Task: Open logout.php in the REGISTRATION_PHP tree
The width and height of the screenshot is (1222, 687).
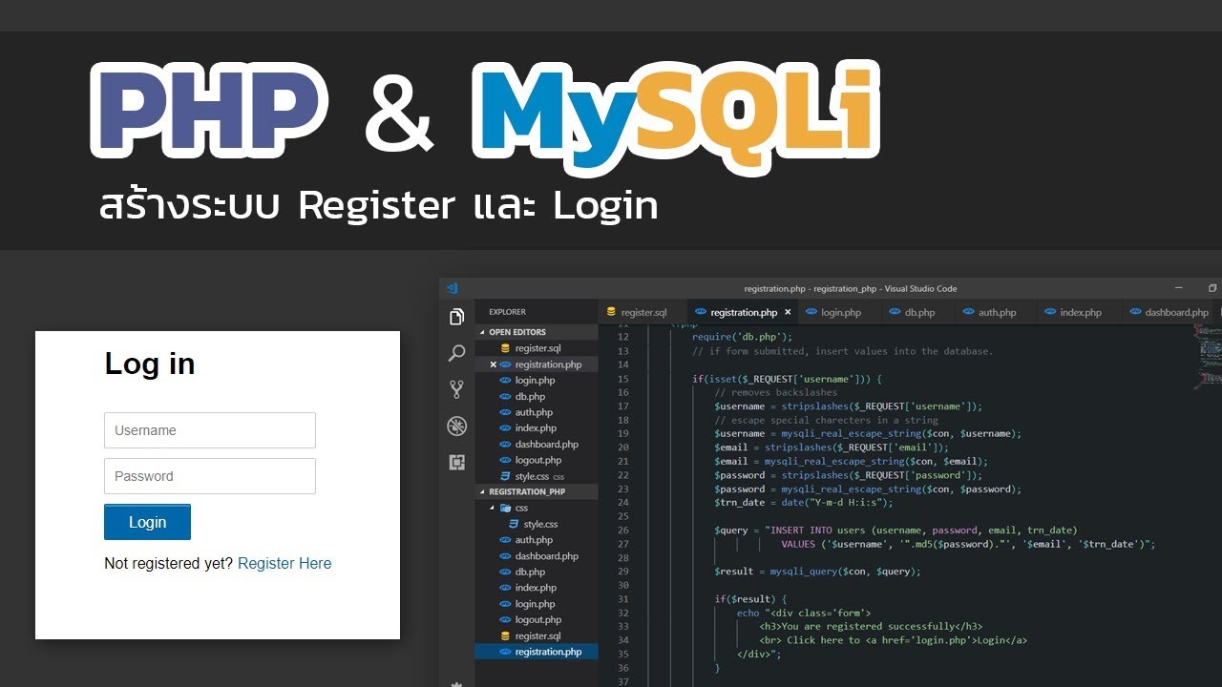Action: (537, 619)
